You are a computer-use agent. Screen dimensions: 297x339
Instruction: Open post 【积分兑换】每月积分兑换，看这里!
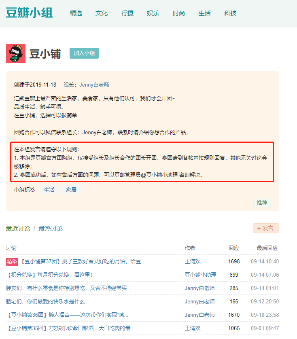pos(49,275)
